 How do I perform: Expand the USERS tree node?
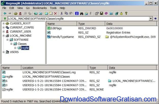click(3, 52)
